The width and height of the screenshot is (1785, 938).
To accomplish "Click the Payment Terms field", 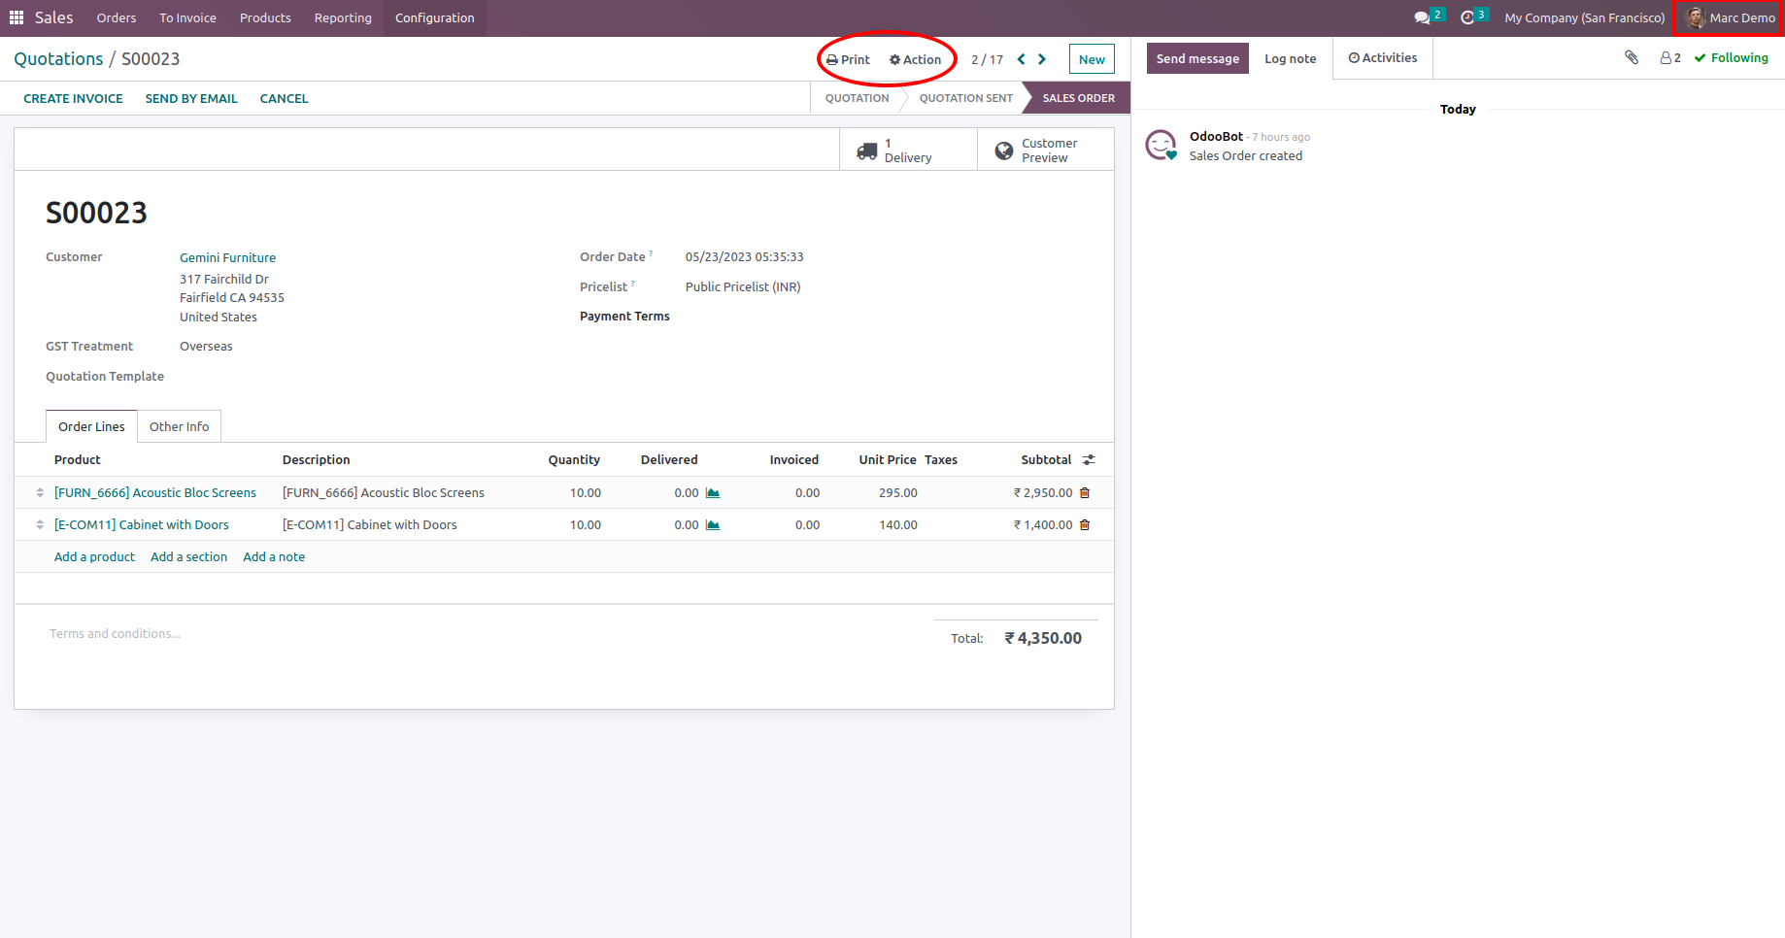I will tap(624, 317).
